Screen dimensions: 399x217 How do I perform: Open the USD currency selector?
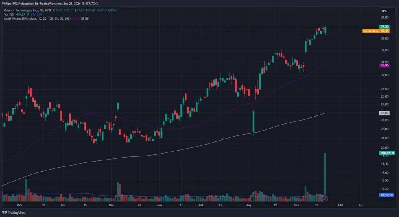[385, 11]
